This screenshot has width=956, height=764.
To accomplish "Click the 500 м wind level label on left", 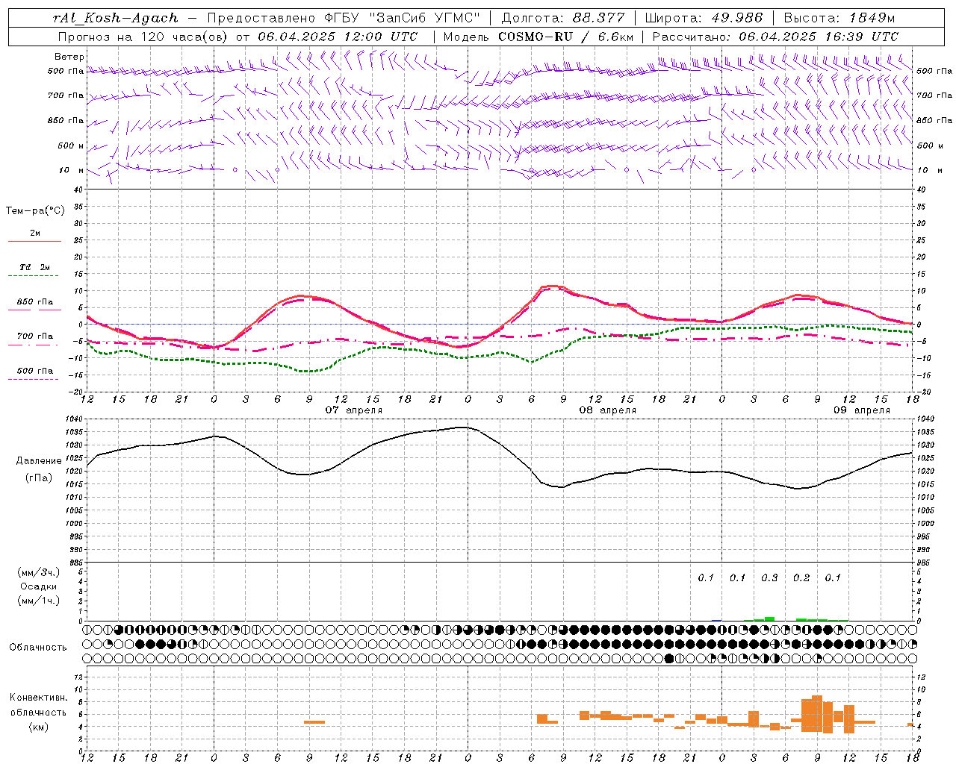I will click(x=71, y=145).
